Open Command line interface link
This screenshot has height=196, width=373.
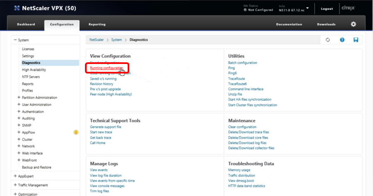pyautogui.click(x=246, y=89)
